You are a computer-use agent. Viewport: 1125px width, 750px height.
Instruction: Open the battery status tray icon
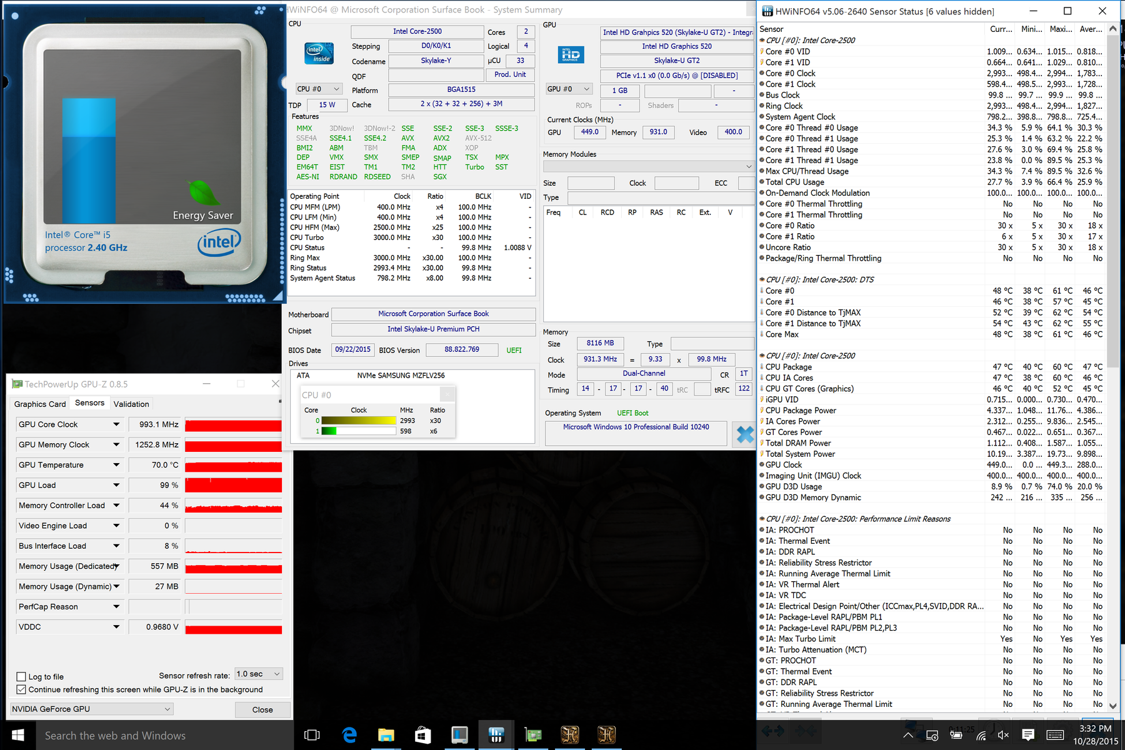[x=956, y=736]
